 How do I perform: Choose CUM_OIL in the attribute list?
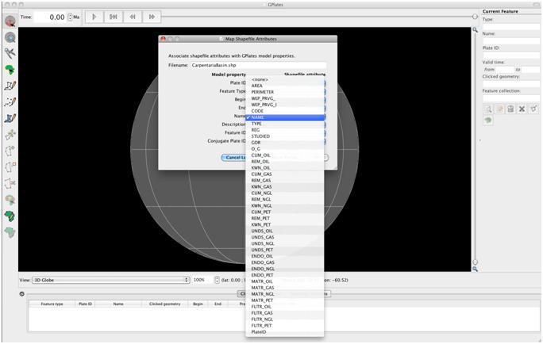(x=285, y=155)
